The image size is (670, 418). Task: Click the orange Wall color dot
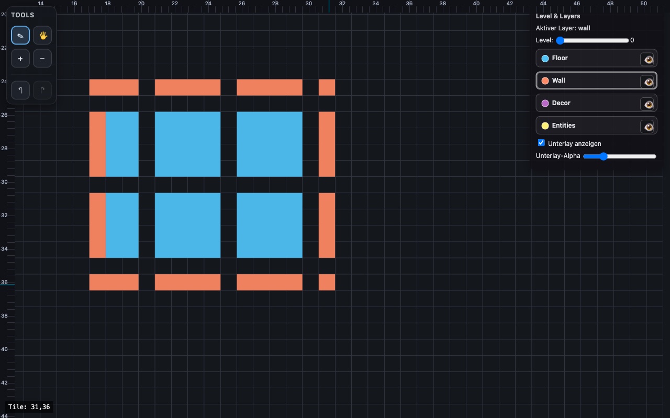[545, 81]
